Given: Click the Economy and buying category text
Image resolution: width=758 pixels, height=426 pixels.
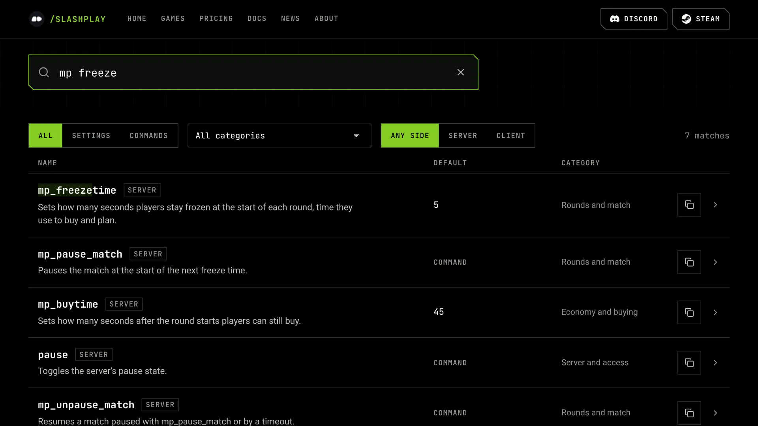Looking at the screenshot, I should [599, 312].
